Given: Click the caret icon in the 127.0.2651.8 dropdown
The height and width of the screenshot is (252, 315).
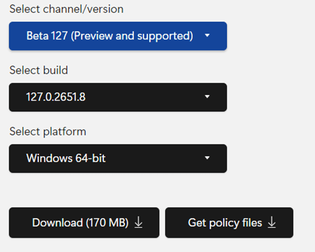Looking at the screenshot, I should [207, 97].
